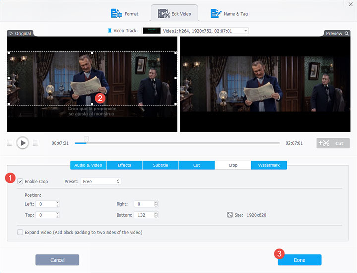357x273 pixels.
Task: Toggle the Enable Crop checkbox
Action: point(20,181)
